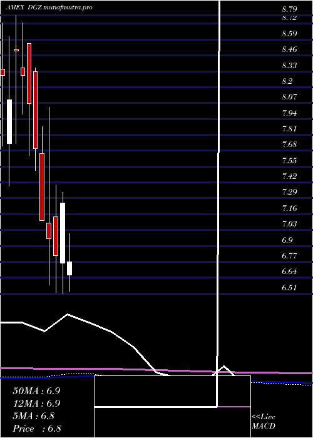313x438 pixels.
Task: Click the 8.07 price axis label
Action: coord(289,97)
